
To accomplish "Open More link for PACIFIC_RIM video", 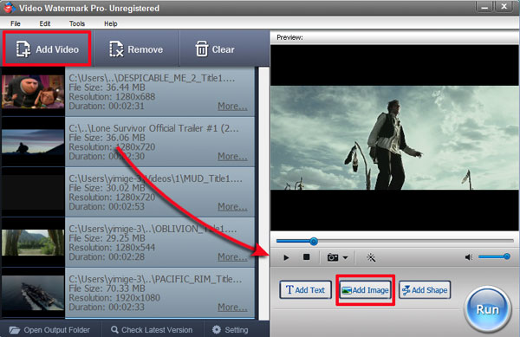I will click(x=232, y=308).
